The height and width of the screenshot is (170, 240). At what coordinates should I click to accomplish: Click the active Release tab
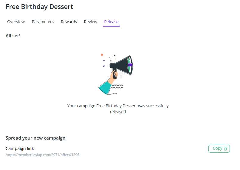pos(111,22)
